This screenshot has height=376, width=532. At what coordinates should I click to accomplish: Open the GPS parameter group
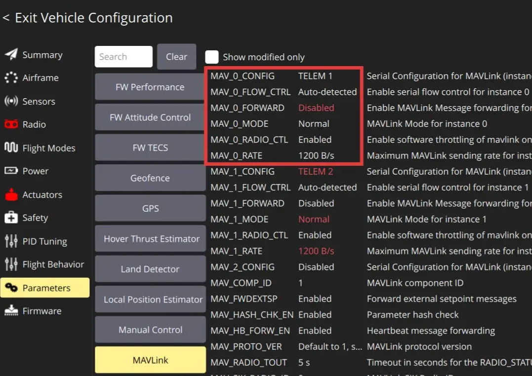click(150, 208)
